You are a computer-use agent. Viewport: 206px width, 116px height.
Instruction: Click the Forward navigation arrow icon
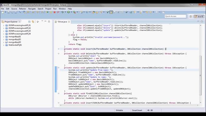[156, 12]
